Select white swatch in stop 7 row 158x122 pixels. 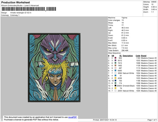pyautogui.click(x=115, y=73)
